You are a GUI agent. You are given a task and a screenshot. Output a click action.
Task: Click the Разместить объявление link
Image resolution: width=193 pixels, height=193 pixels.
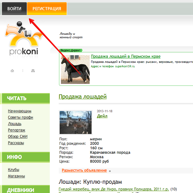pos(84,171)
